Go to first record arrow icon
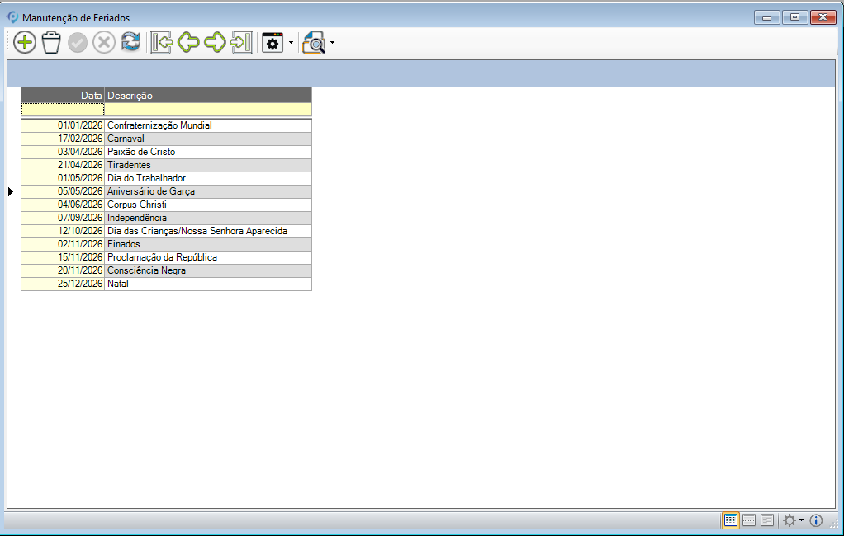Image resolution: width=844 pixels, height=536 pixels. pyautogui.click(x=161, y=43)
